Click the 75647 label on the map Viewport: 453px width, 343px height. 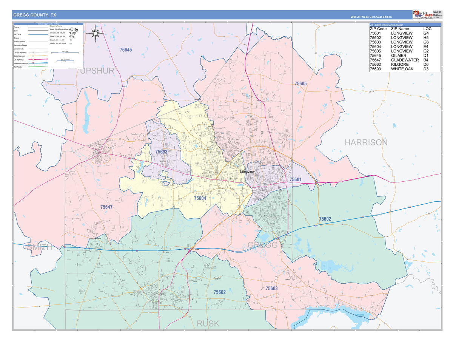[x=106, y=207]
